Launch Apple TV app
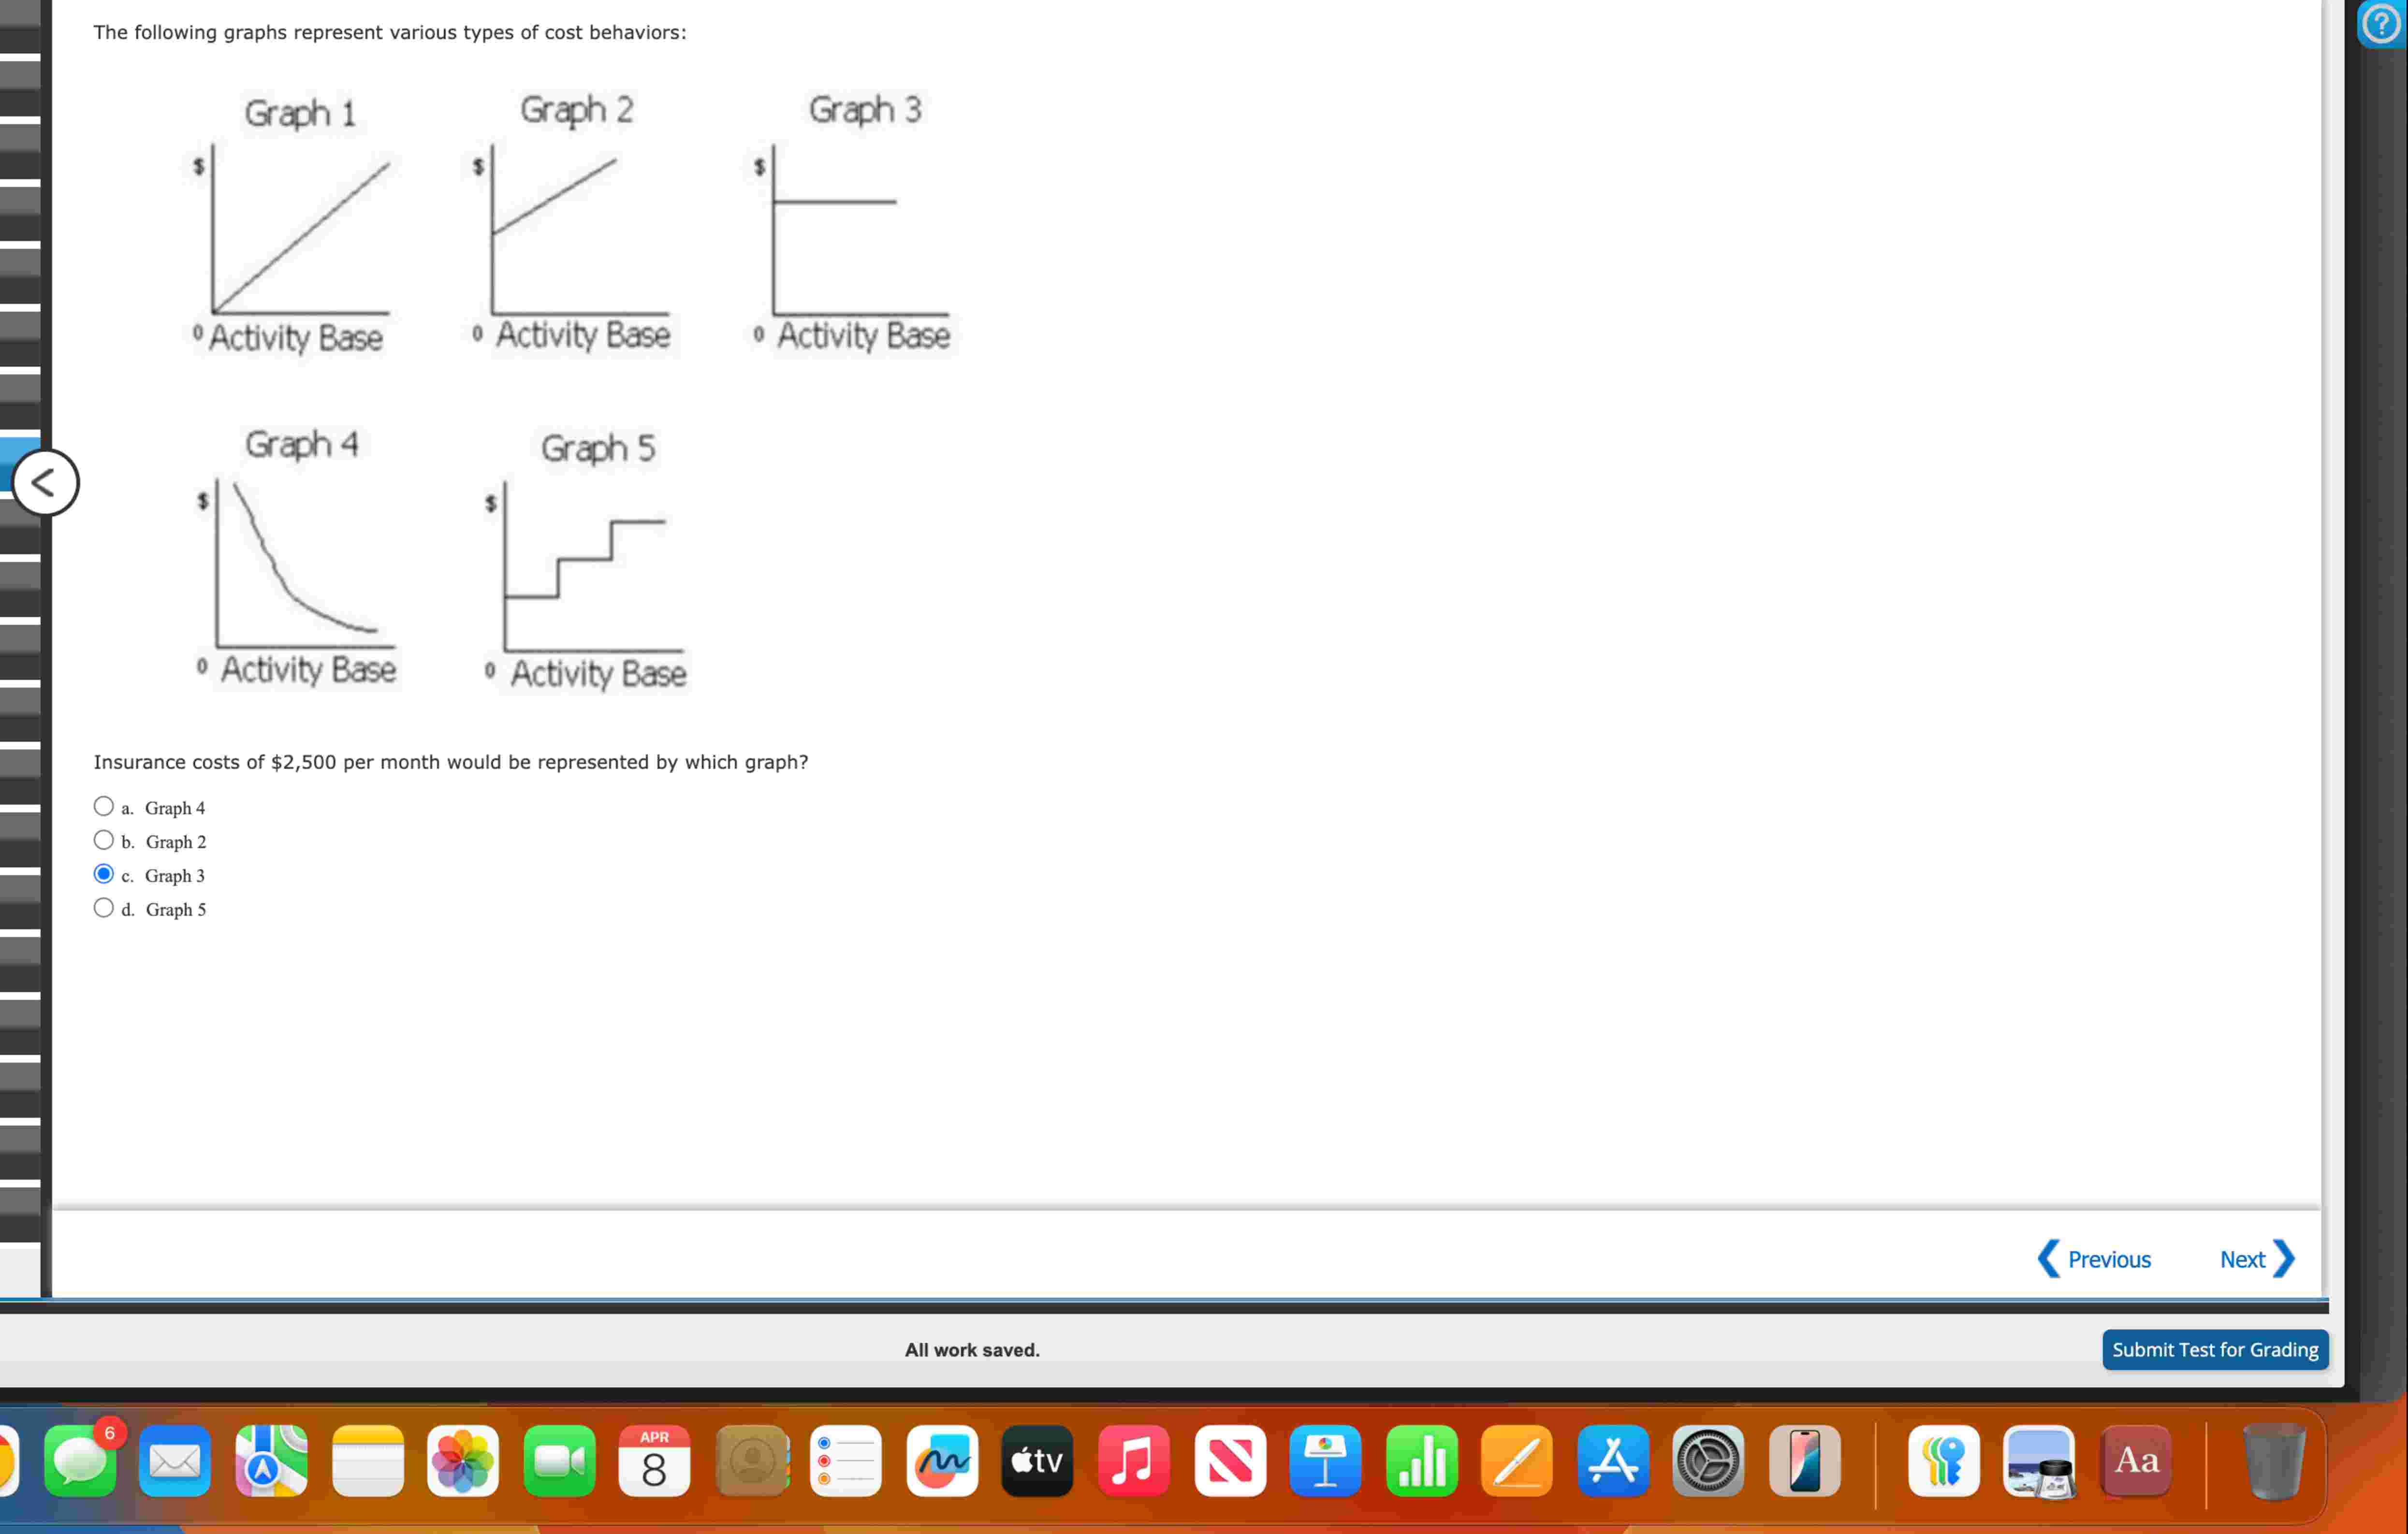The height and width of the screenshot is (1534, 2408). coord(1037,1461)
